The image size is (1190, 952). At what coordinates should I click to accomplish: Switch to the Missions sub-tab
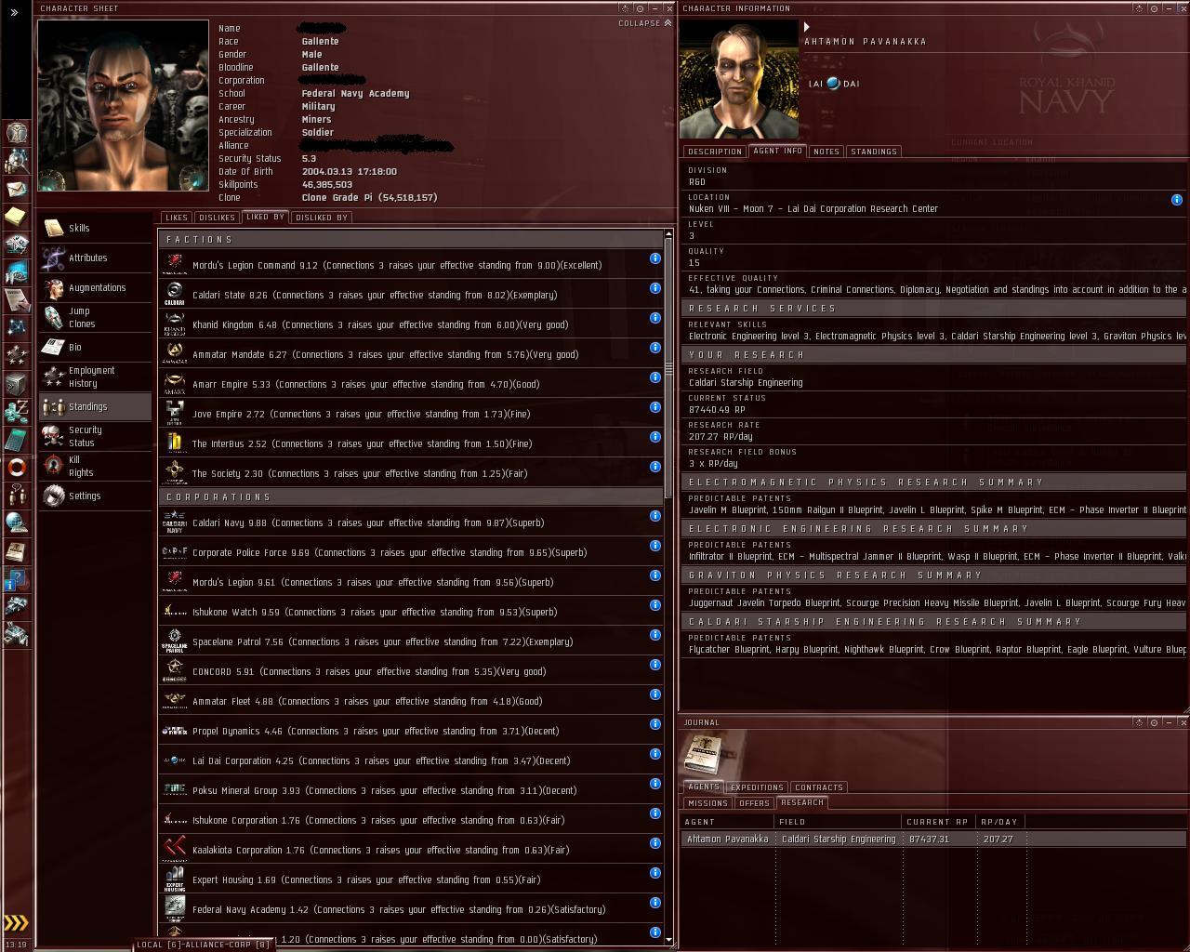coord(707,803)
